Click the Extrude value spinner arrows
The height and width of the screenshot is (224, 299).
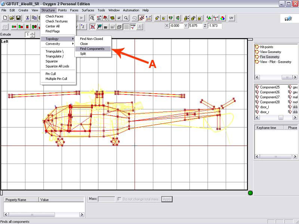click(33, 35)
